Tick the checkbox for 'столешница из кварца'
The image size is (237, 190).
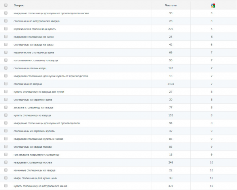point(6,84)
